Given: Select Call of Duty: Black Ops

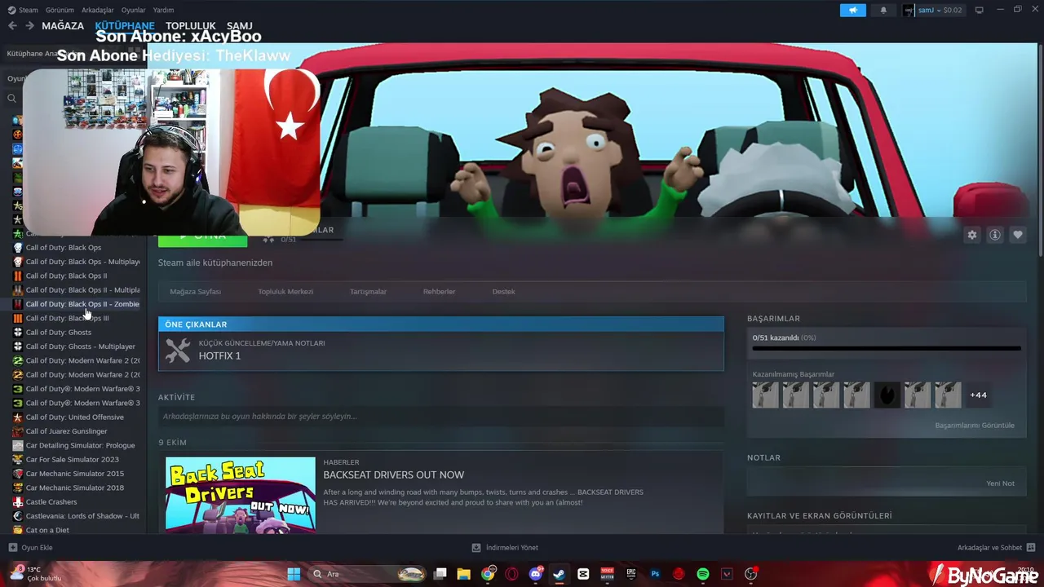Looking at the screenshot, I should [64, 247].
